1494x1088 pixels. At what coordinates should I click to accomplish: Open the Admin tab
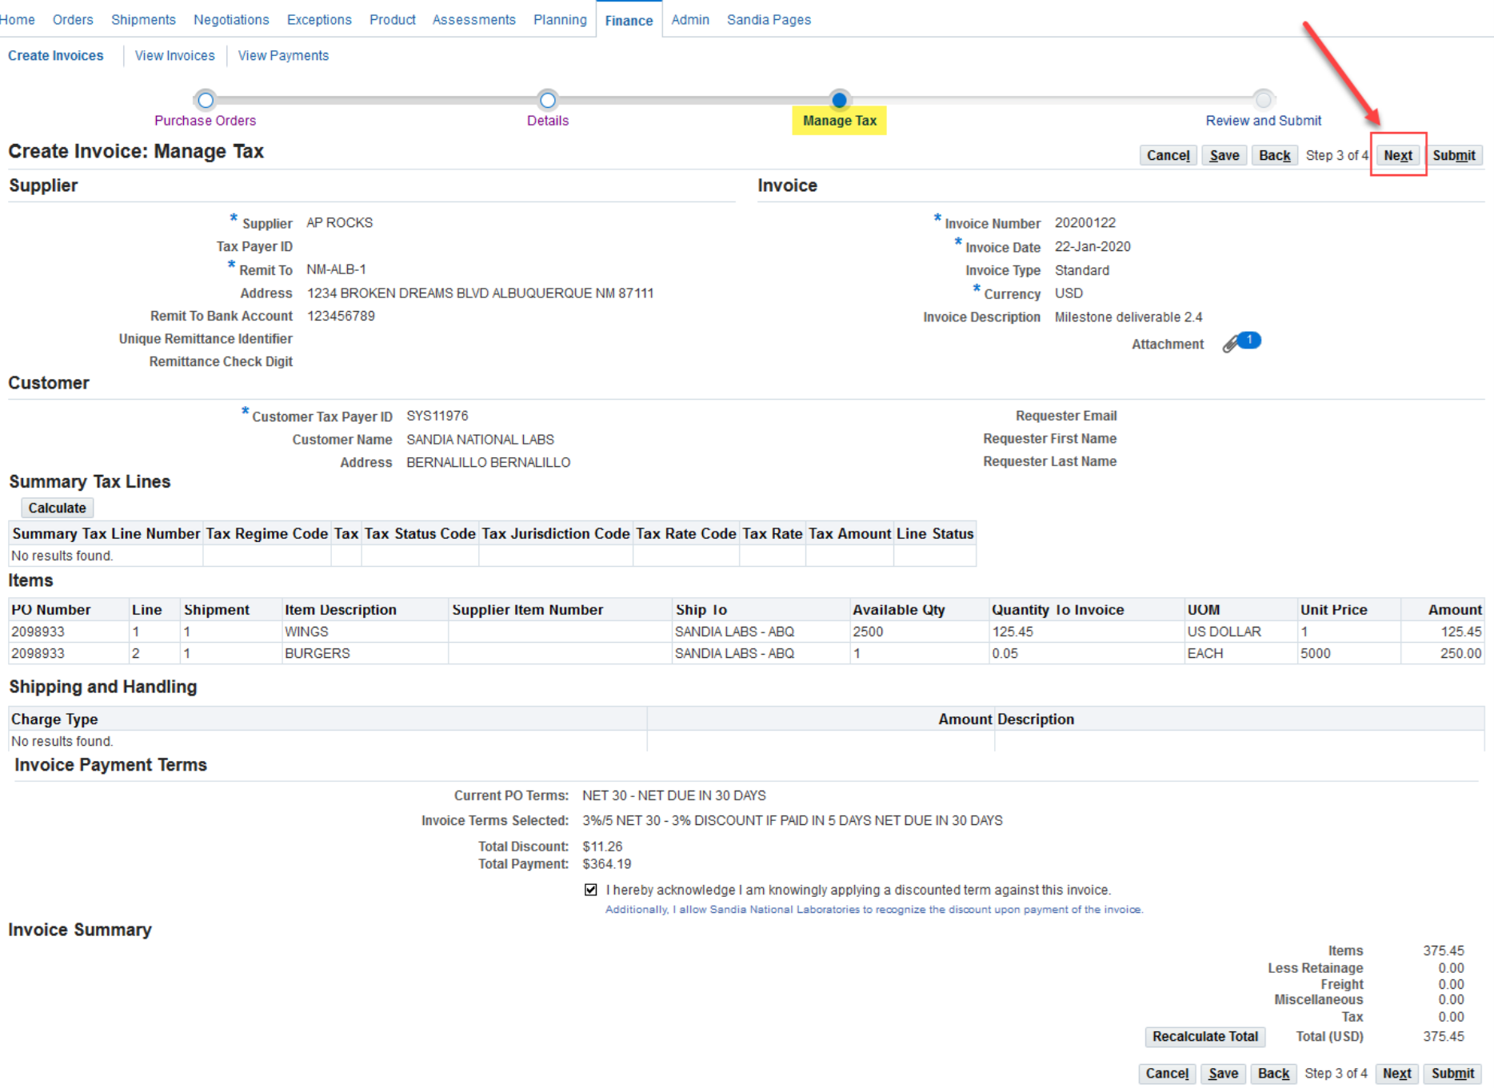pyautogui.click(x=689, y=19)
